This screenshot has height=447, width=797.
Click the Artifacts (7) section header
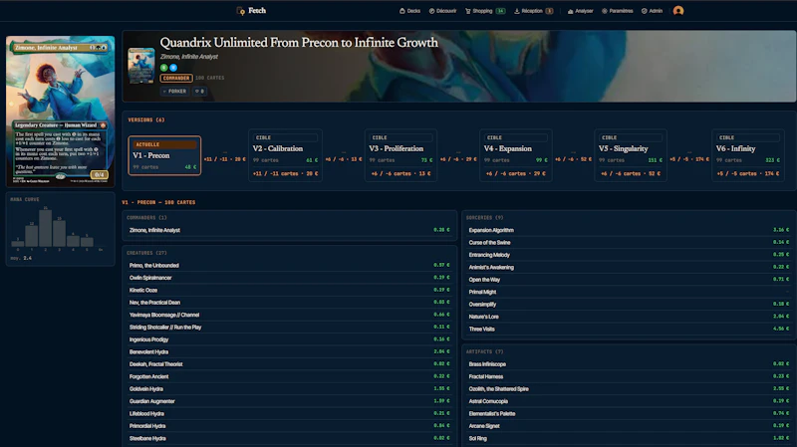[484, 351]
